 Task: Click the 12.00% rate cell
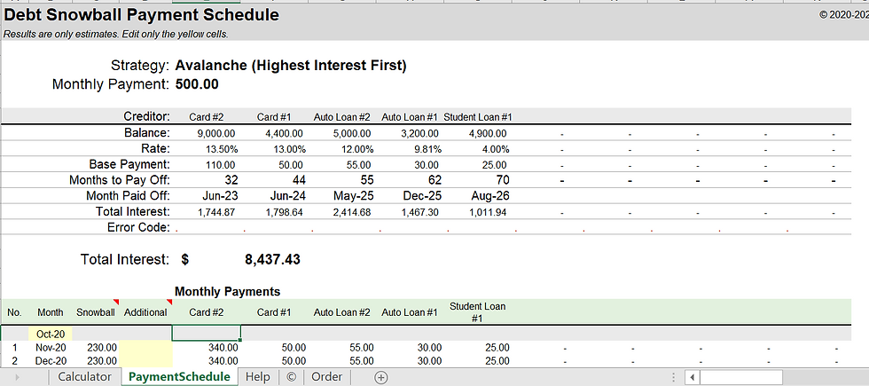pyautogui.click(x=357, y=149)
